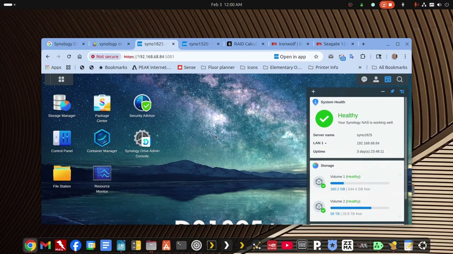Open Container Manager icon

[x=102, y=141]
